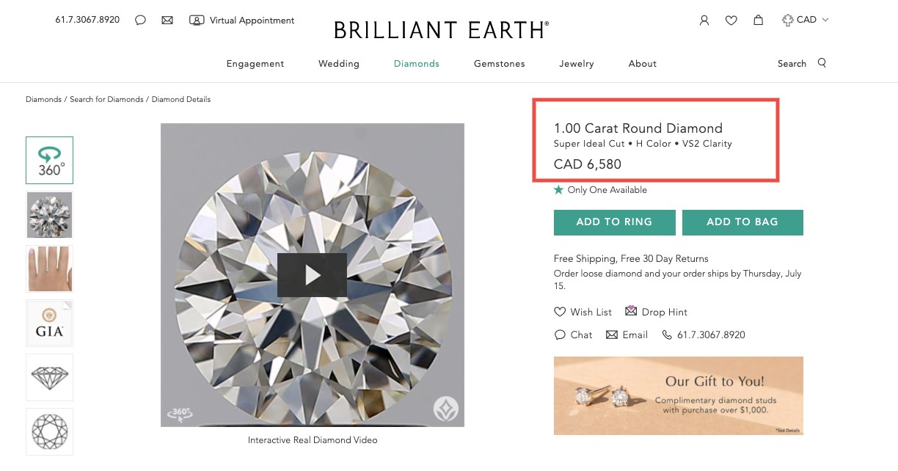Select the Virtual Appointment icon
This screenshot has height=471, width=898.
tap(197, 20)
